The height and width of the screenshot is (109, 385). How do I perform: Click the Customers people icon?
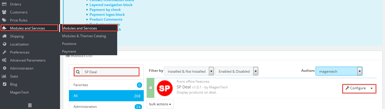[x=4, y=12]
